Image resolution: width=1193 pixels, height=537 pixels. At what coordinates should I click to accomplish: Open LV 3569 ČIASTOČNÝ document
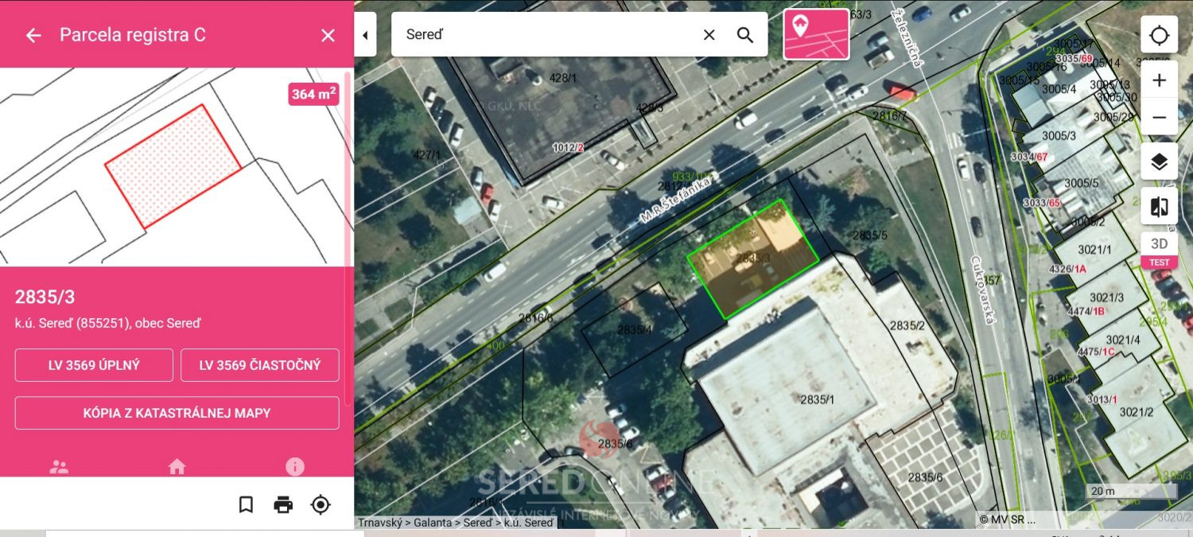point(260,365)
